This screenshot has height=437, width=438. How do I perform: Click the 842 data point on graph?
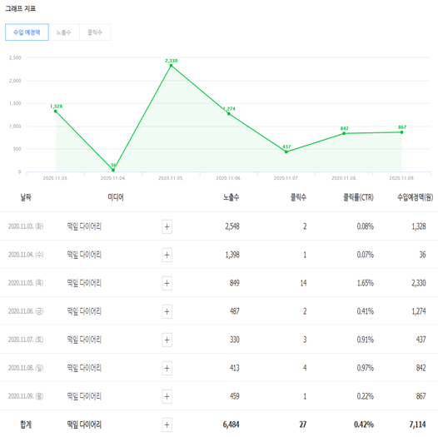pos(344,133)
